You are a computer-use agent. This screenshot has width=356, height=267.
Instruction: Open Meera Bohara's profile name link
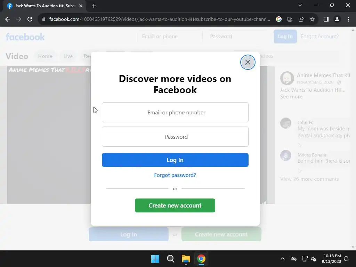click(x=312, y=155)
